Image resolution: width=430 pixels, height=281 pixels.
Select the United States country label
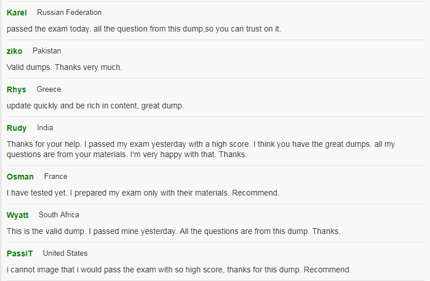(65, 253)
